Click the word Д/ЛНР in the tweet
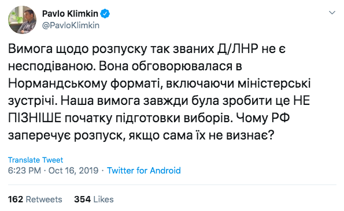The height and width of the screenshot is (211, 344). pos(238,49)
